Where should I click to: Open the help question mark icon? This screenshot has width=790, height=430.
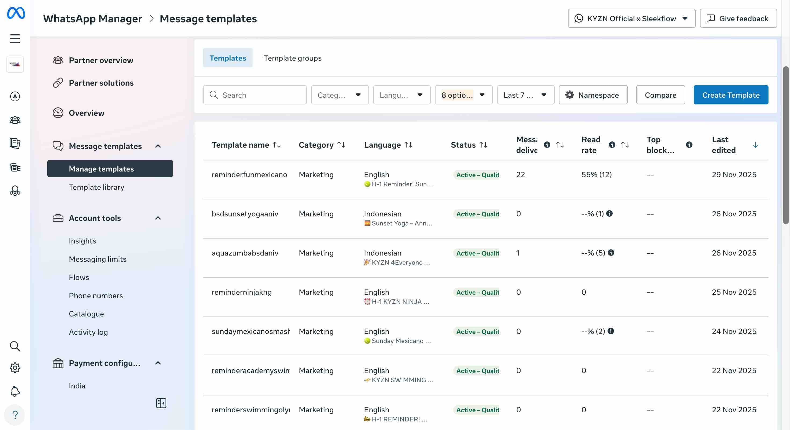[15, 415]
